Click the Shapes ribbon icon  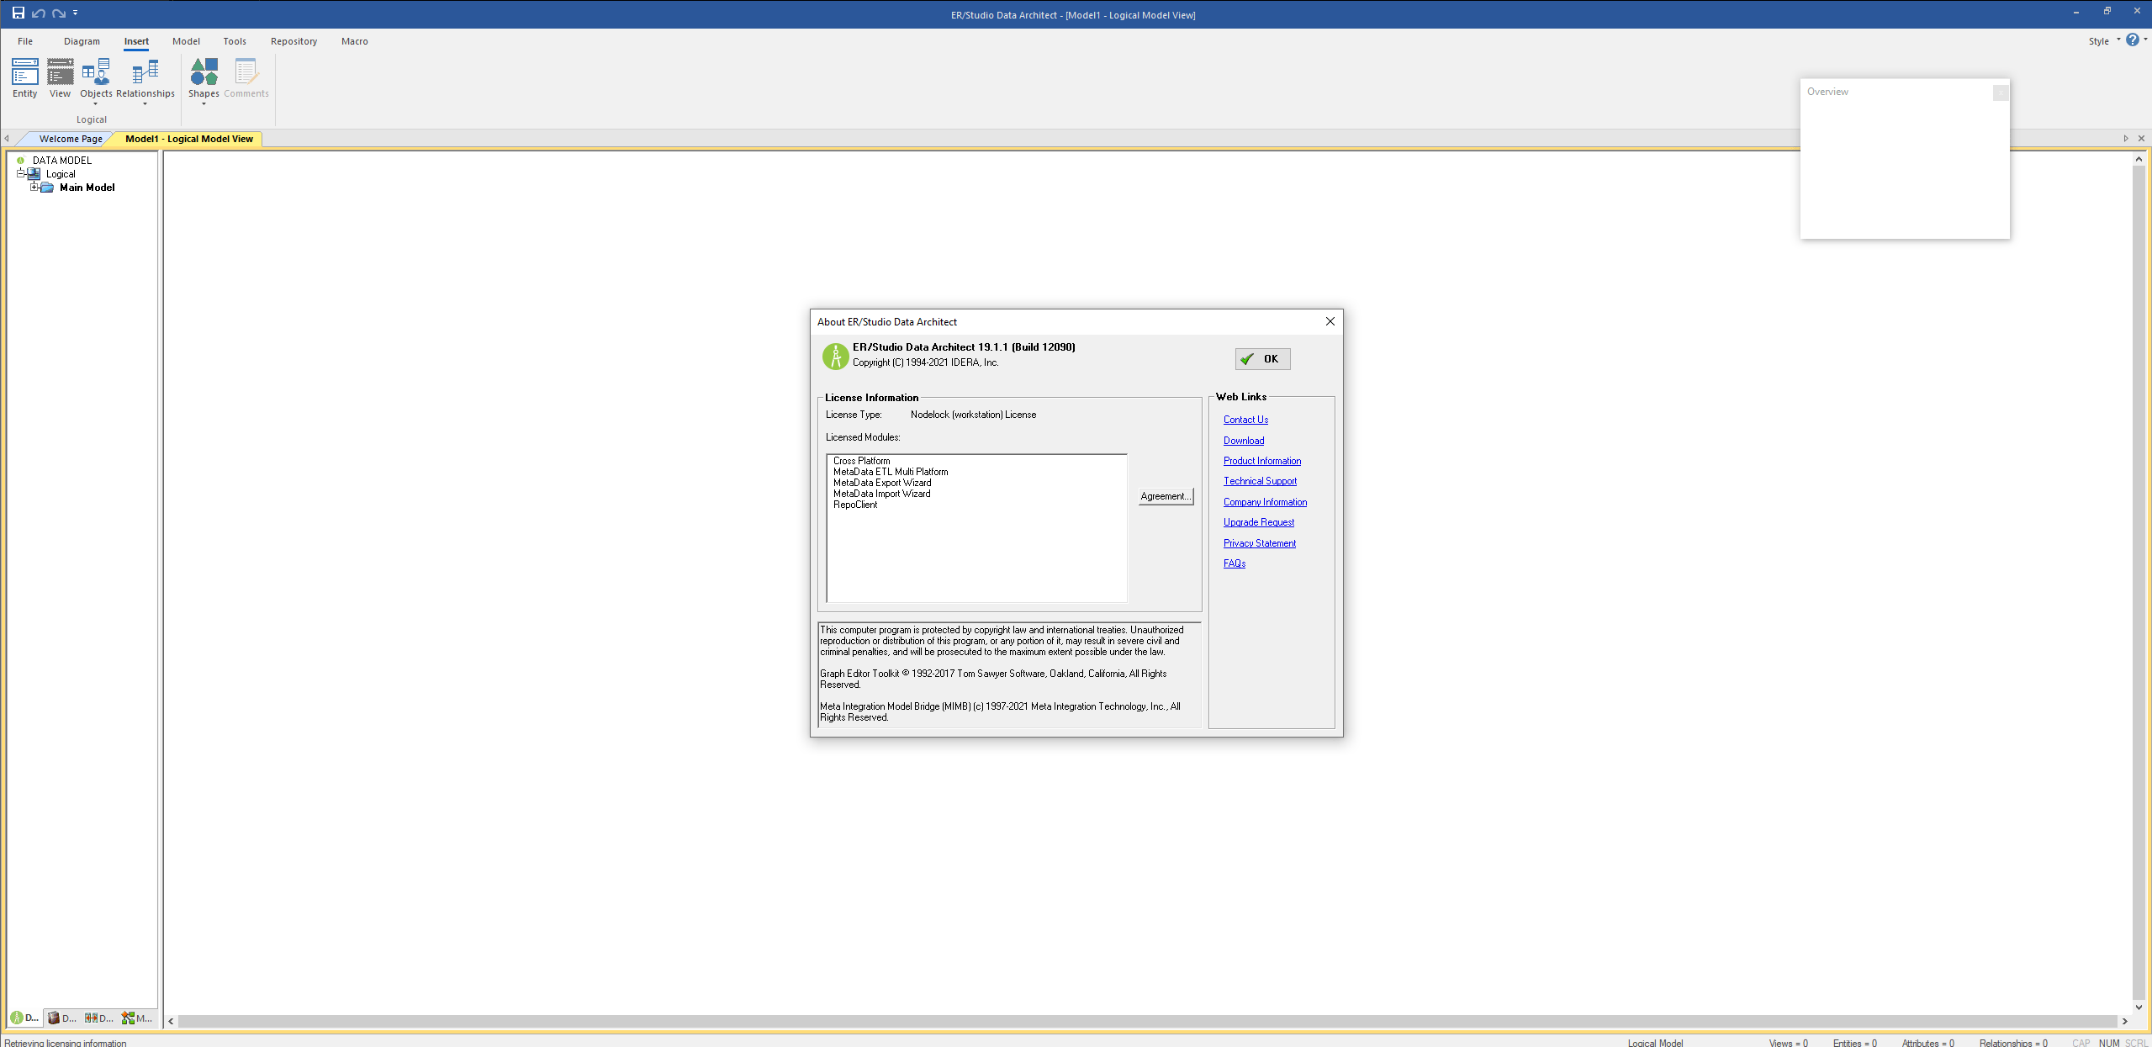click(204, 71)
